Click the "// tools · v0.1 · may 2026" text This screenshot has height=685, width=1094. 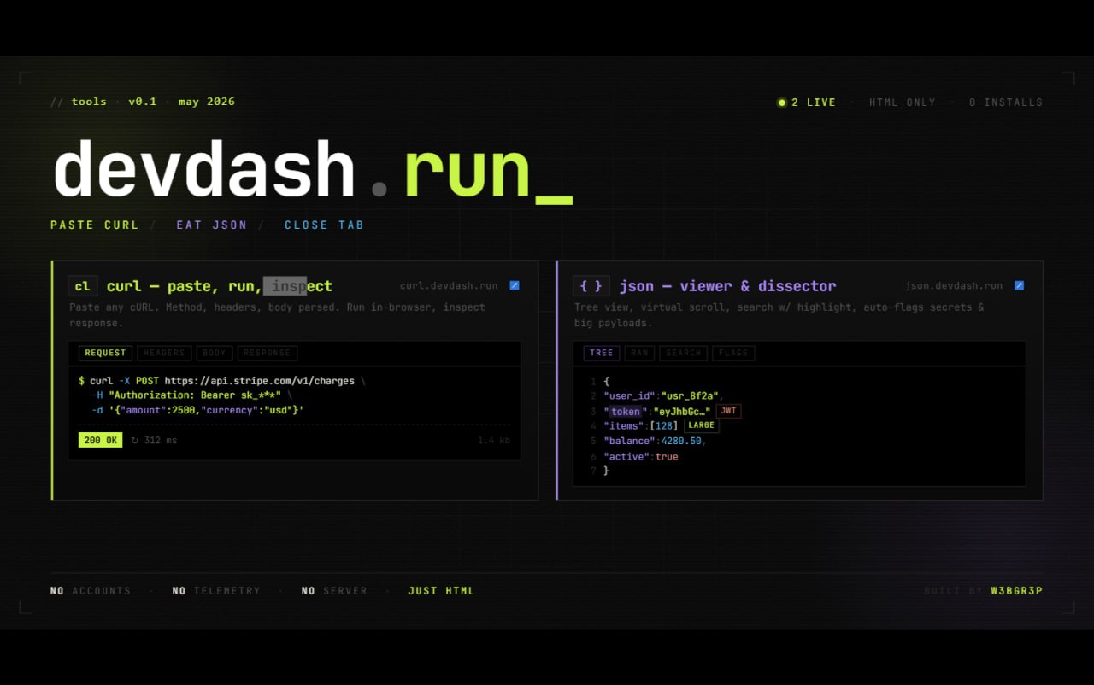[143, 102]
